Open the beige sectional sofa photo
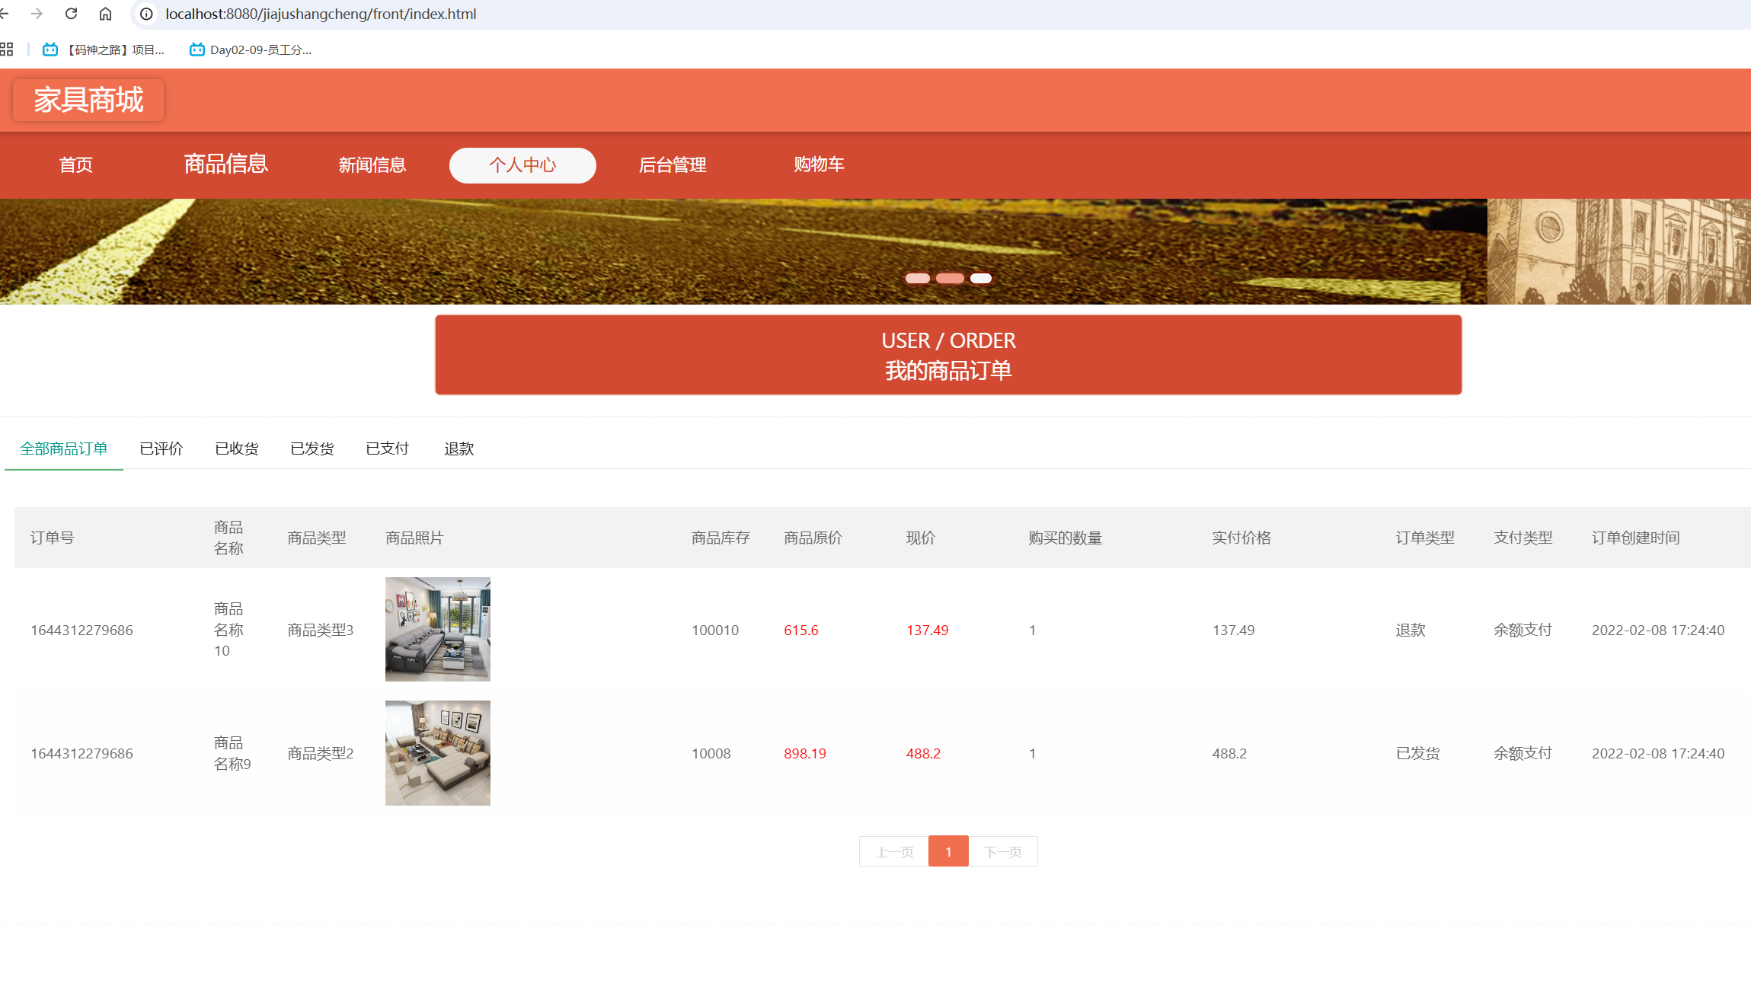This screenshot has width=1751, height=996. pos(438,753)
